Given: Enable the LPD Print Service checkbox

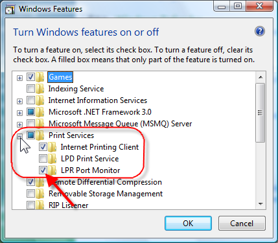Looking at the screenshot, I should (43, 159).
